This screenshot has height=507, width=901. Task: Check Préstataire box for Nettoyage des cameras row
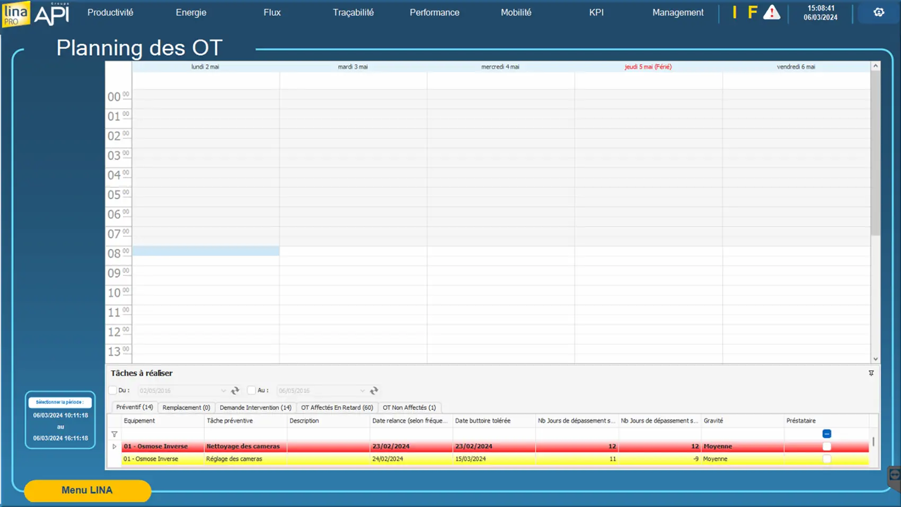pyautogui.click(x=826, y=447)
